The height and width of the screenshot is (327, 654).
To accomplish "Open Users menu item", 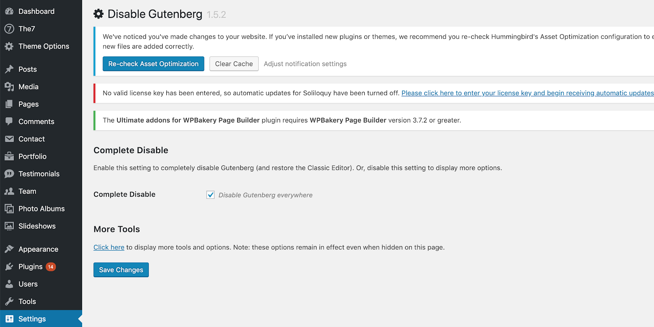I will [x=41, y=284].
